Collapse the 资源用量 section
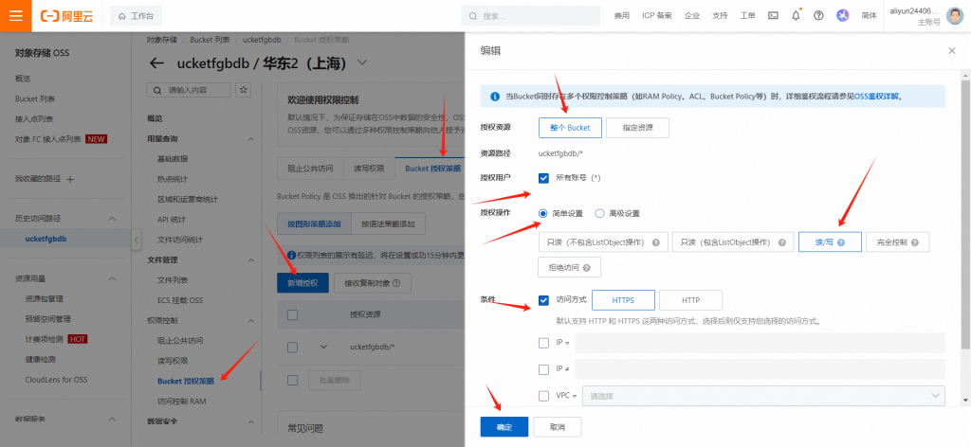Image resolution: width=971 pixels, height=447 pixels. coord(112,278)
